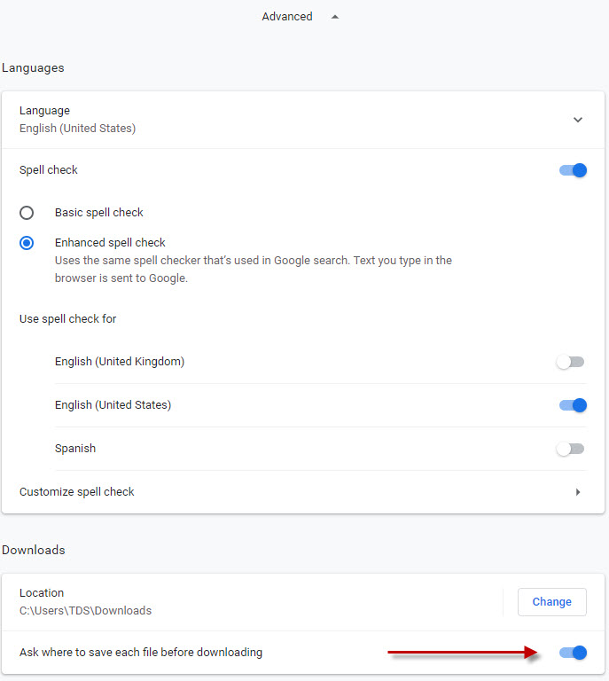Click the Advanced section label
Image resolution: width=609 pixels, height=681 pixels.
tap(286, 17)
